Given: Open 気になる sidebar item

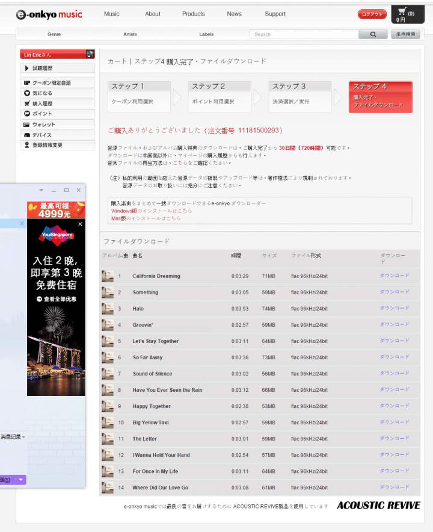Looking at the screenshot, I should point(57,93).
